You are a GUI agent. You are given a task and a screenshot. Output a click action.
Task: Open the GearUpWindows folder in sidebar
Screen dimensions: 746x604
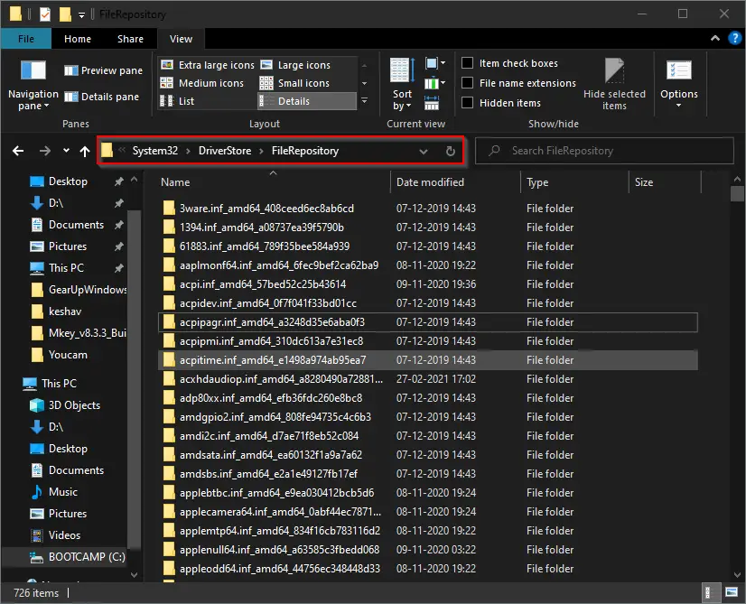click(x=79, y=290)
